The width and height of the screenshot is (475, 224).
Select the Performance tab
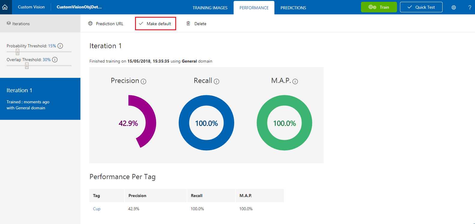point(254,8)
